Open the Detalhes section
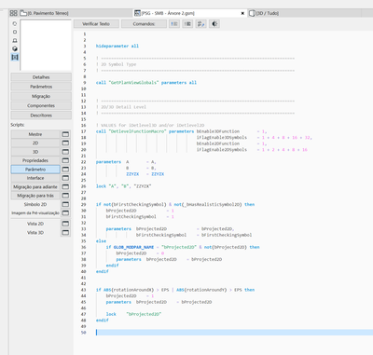The width and height of the screenshot is (373, 355). point(41,77)
